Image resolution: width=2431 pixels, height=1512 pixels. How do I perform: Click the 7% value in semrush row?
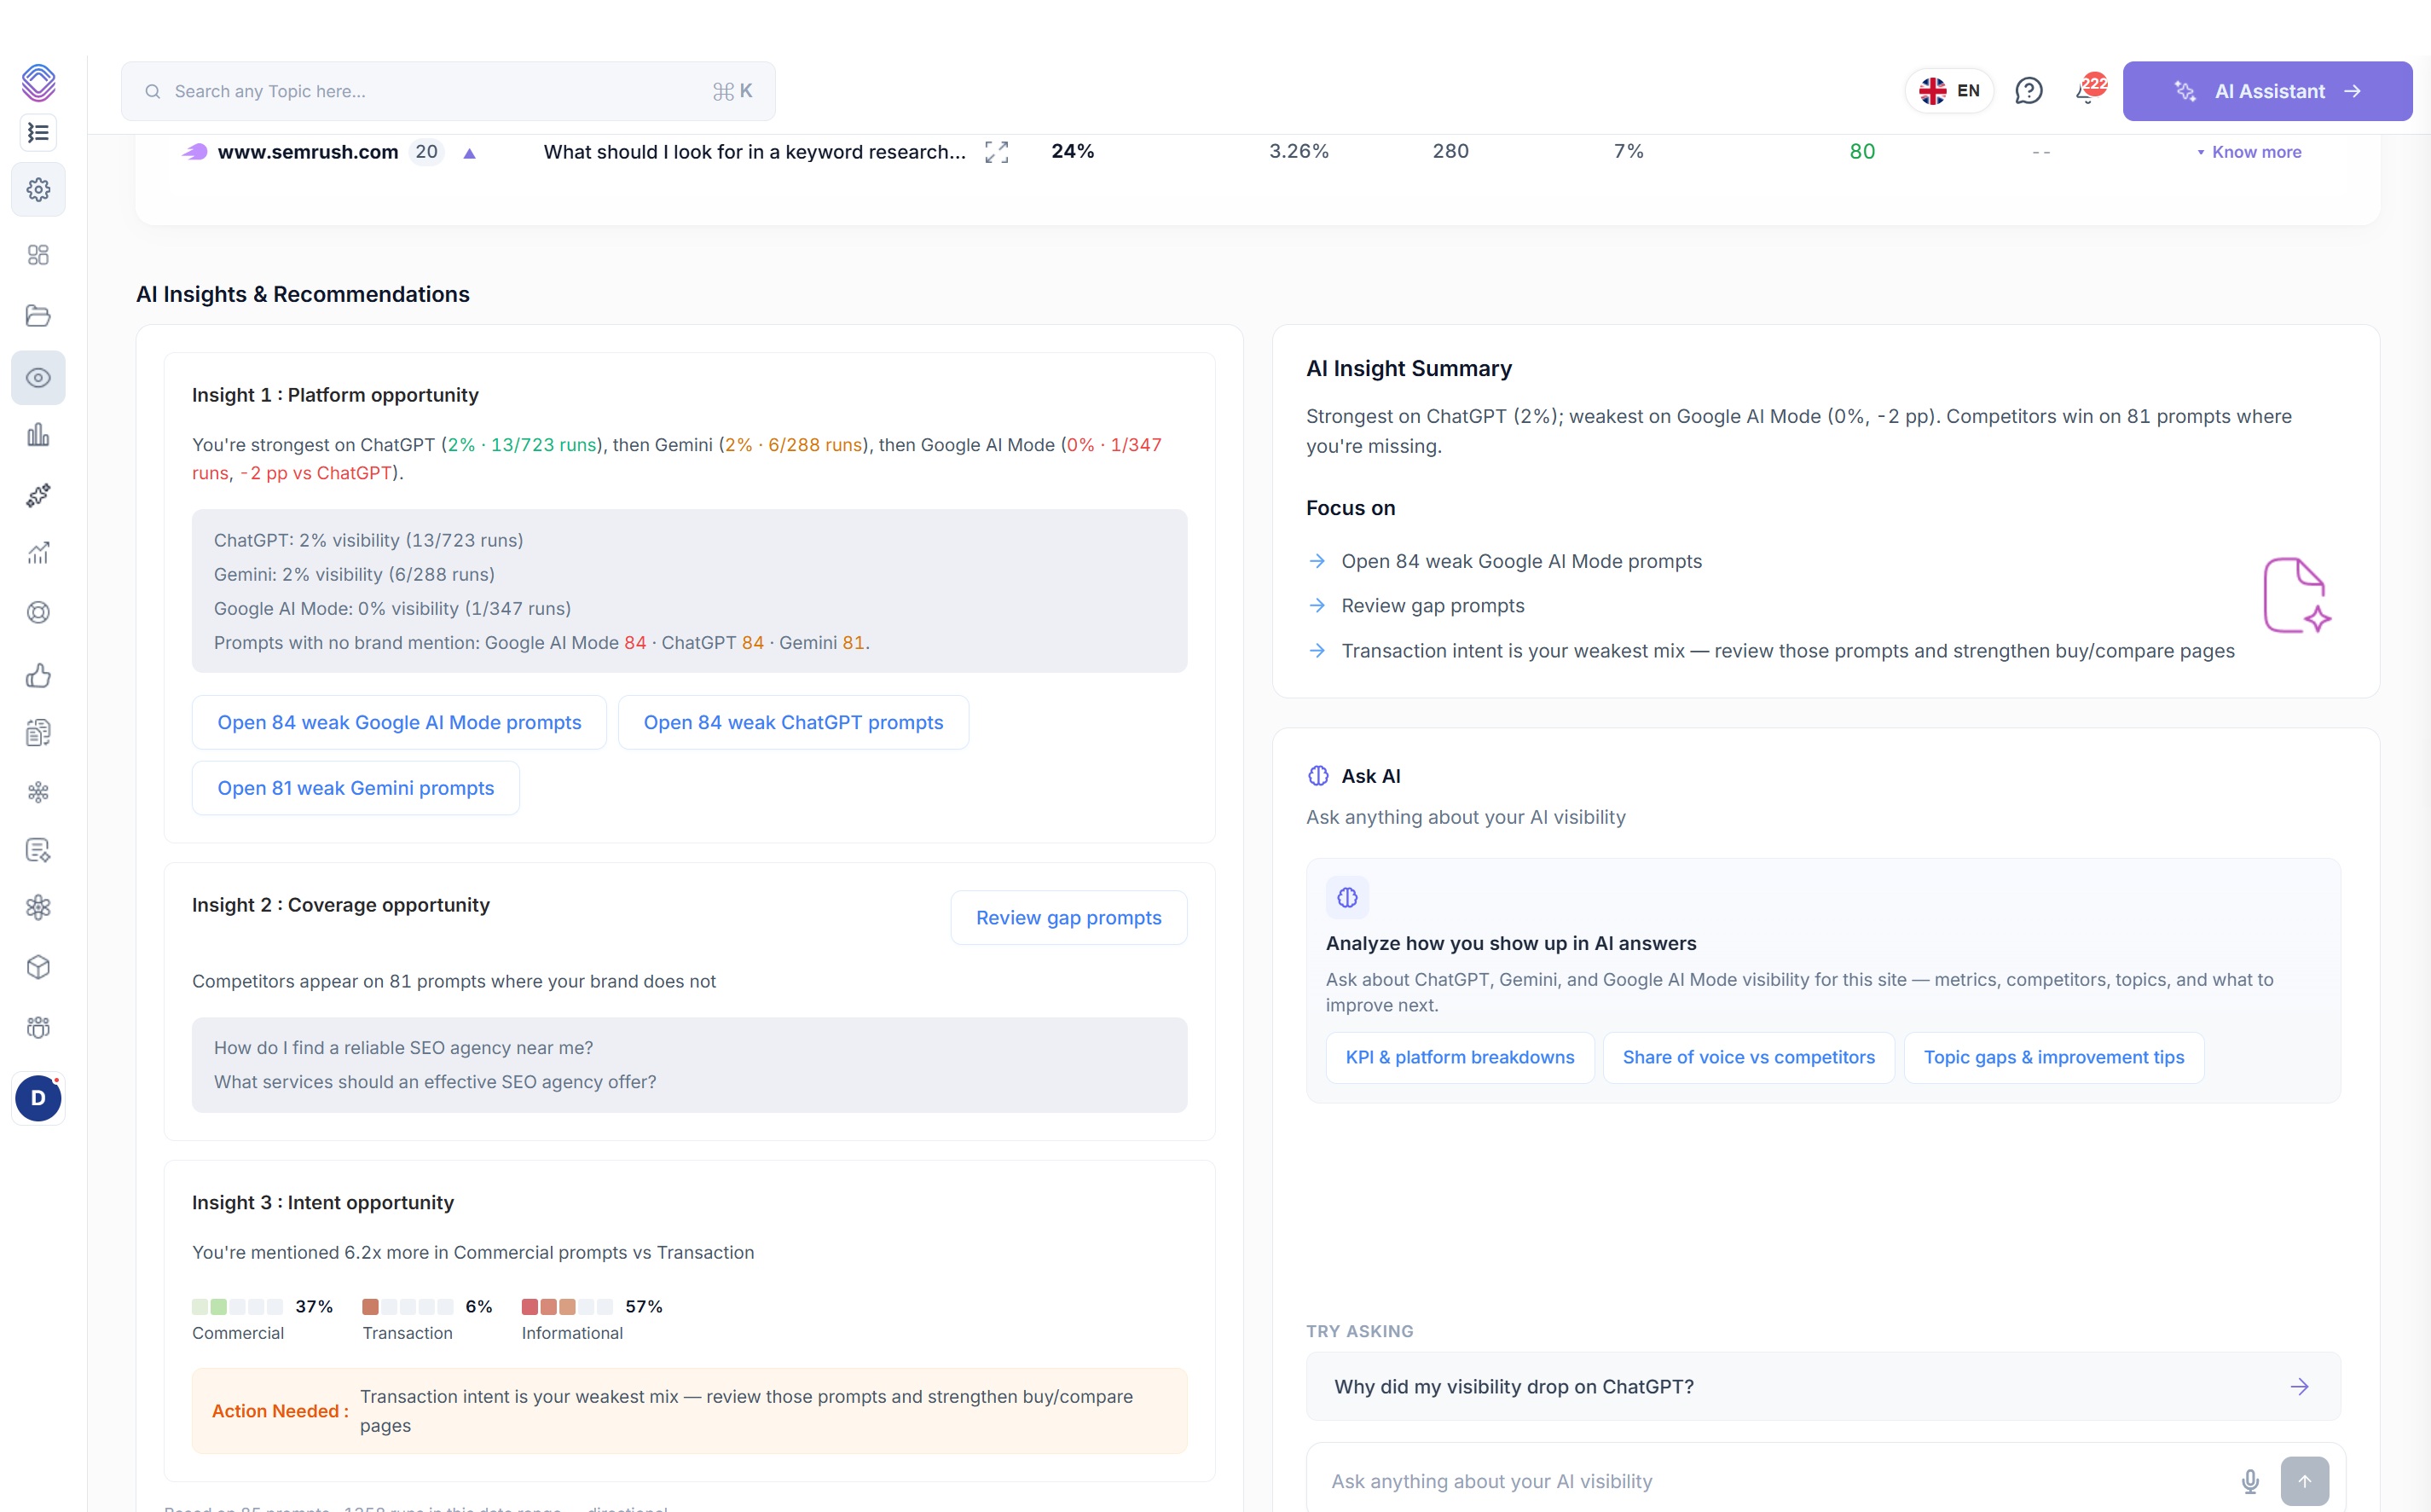[x=1629, y=151]
